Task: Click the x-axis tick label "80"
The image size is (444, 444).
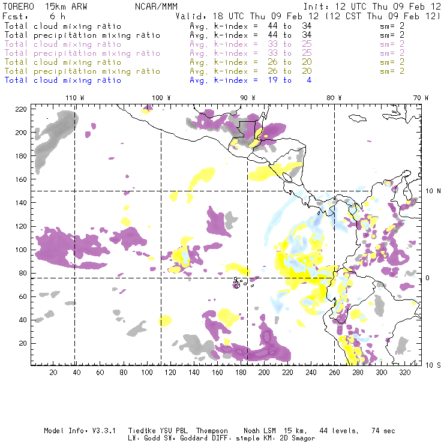Action: click(124, 373)
